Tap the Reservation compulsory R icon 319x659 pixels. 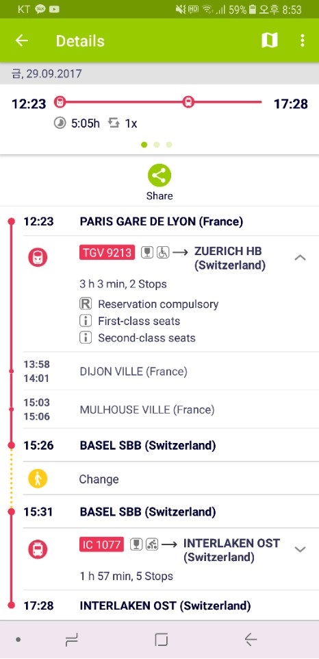point(85,304)
